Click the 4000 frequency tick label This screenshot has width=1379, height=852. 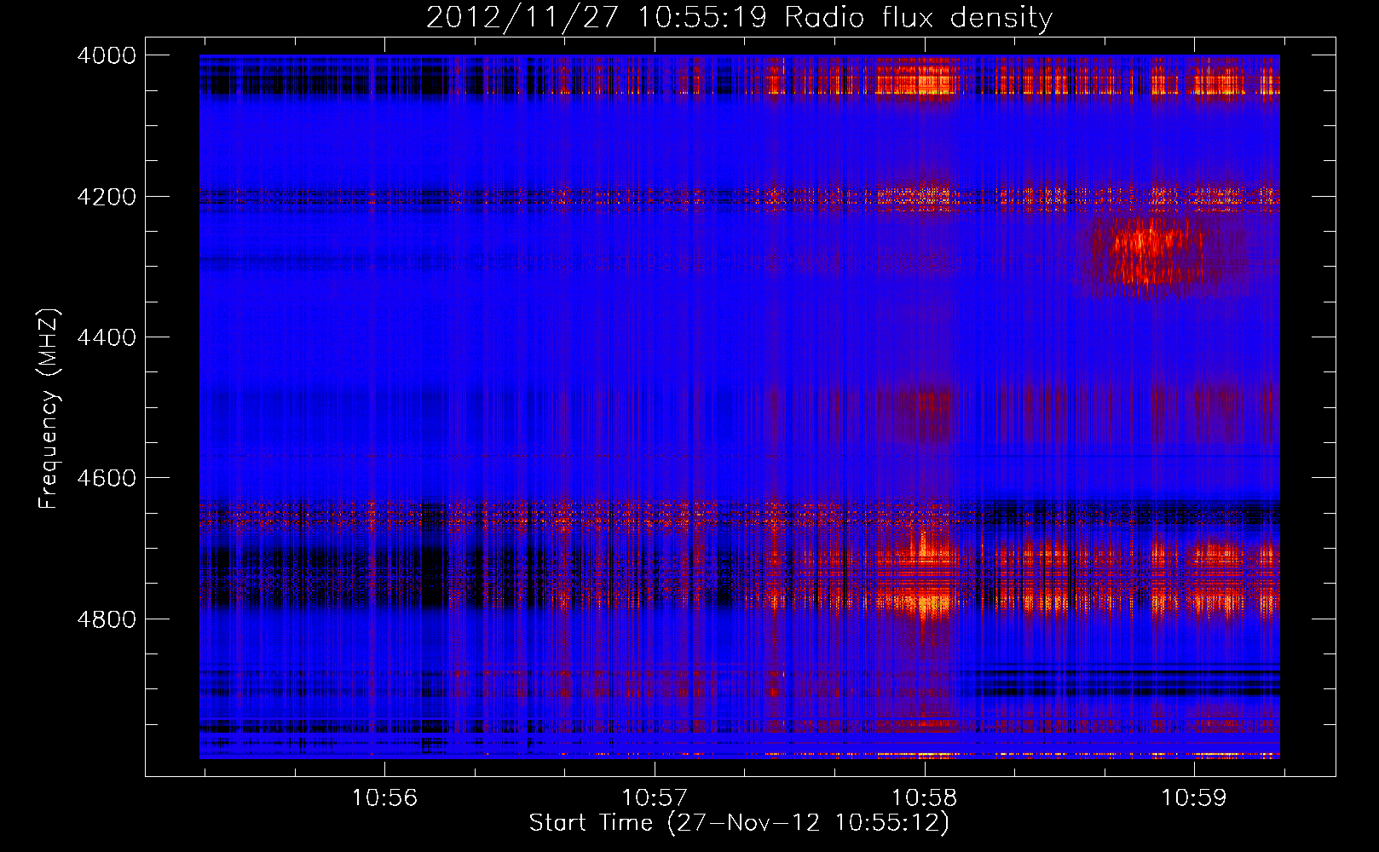click(107, 55)
